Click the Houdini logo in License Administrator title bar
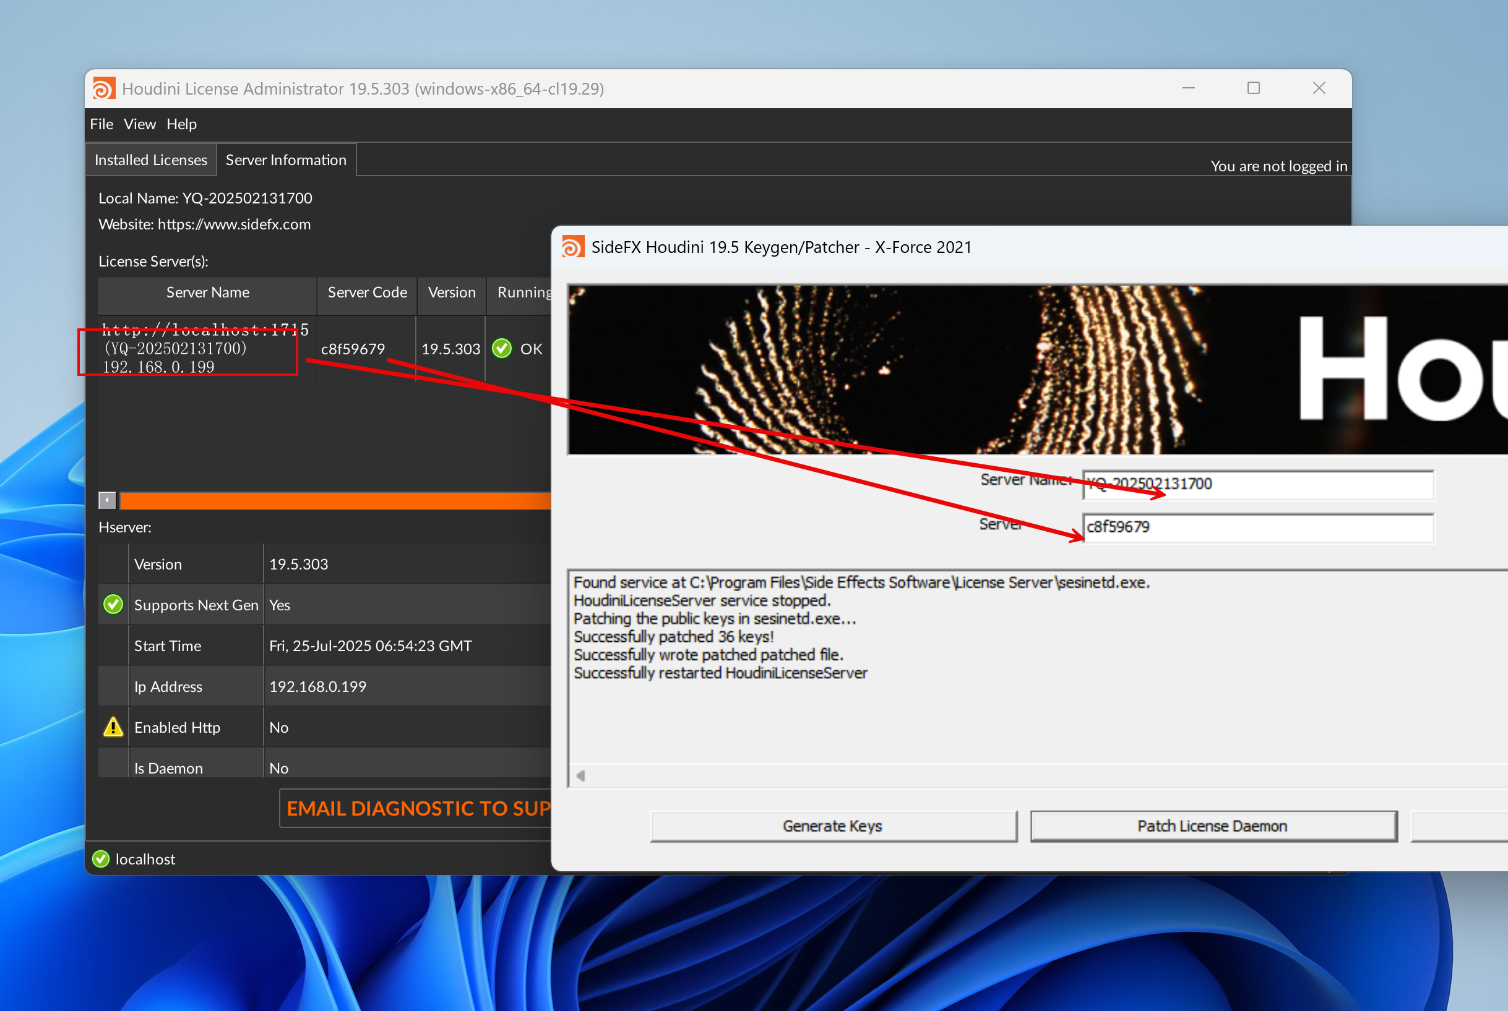 tap(103, 88)
